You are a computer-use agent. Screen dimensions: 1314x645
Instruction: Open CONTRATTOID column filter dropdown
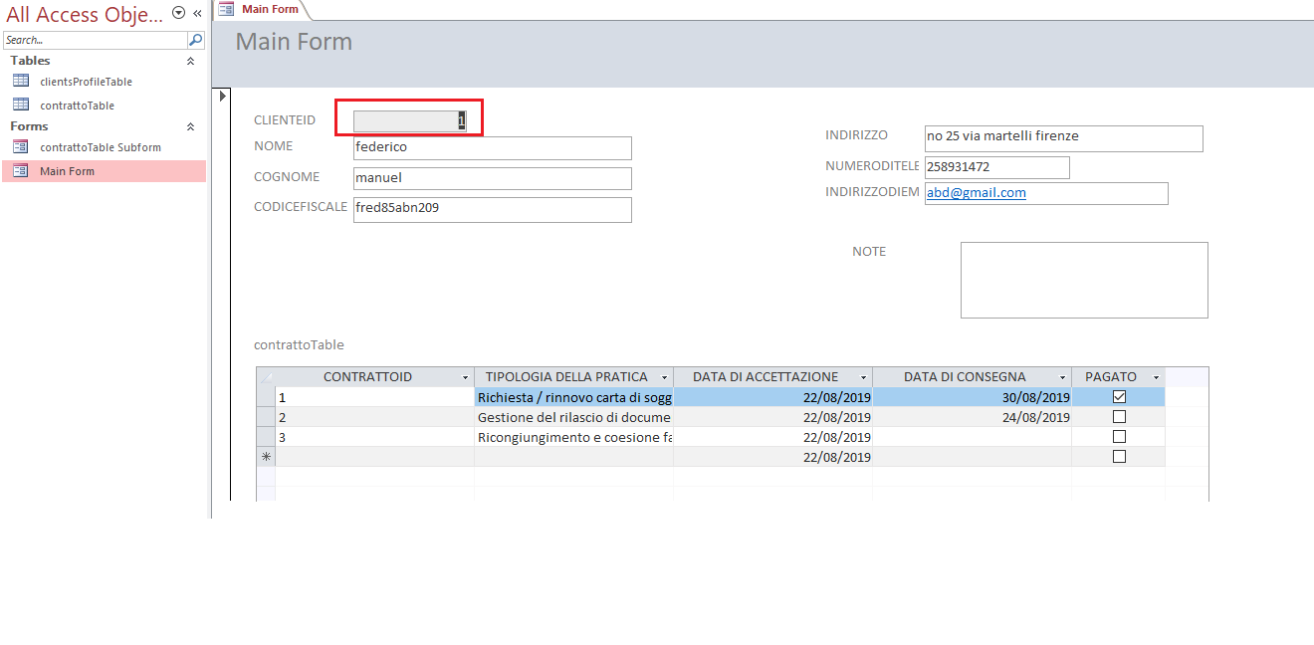(466, 377)
